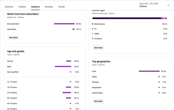Click See more under Watch time from subscribers
Viewport: 174px width, 110px height.
(x=13, y=38)
